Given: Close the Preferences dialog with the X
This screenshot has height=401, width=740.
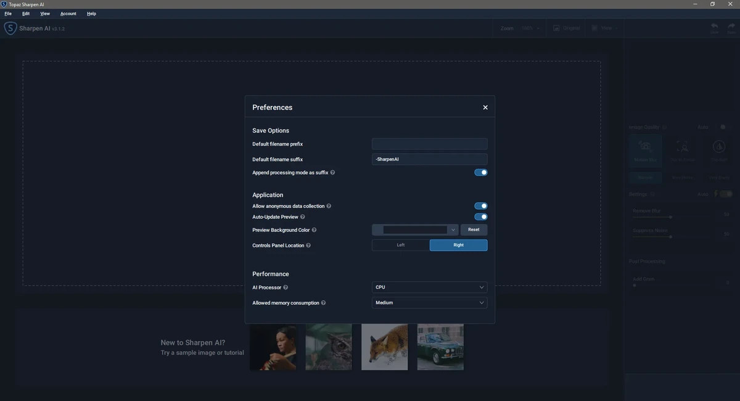Looking at the screenshot, I should 485,107.
